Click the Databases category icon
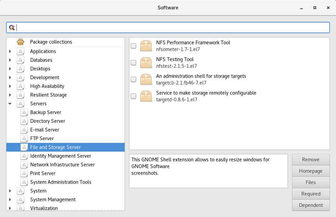This screenshot has width=336, height=217. tap(21, 60)
